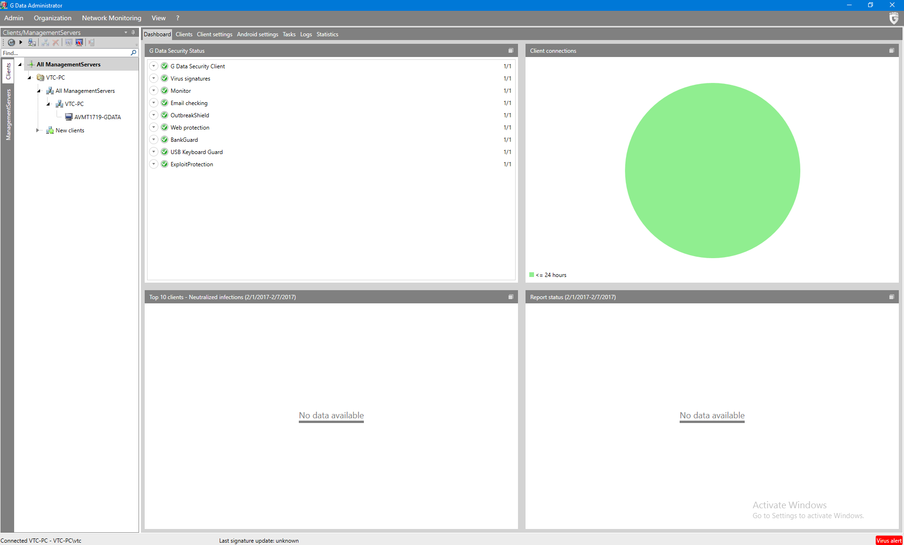
Task: Select the AVMT1719-GDATA client in tree
Action: point(97,117)
